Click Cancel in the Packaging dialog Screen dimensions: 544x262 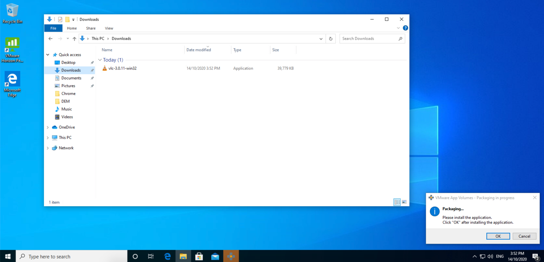(524, 236)
